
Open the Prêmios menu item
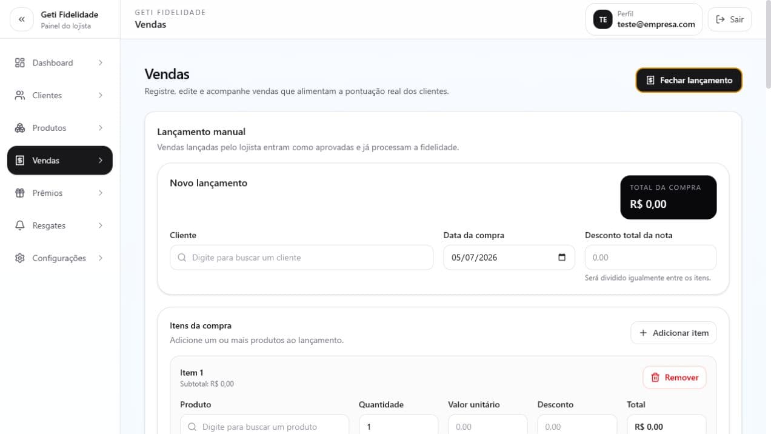[x=60, y=193]
